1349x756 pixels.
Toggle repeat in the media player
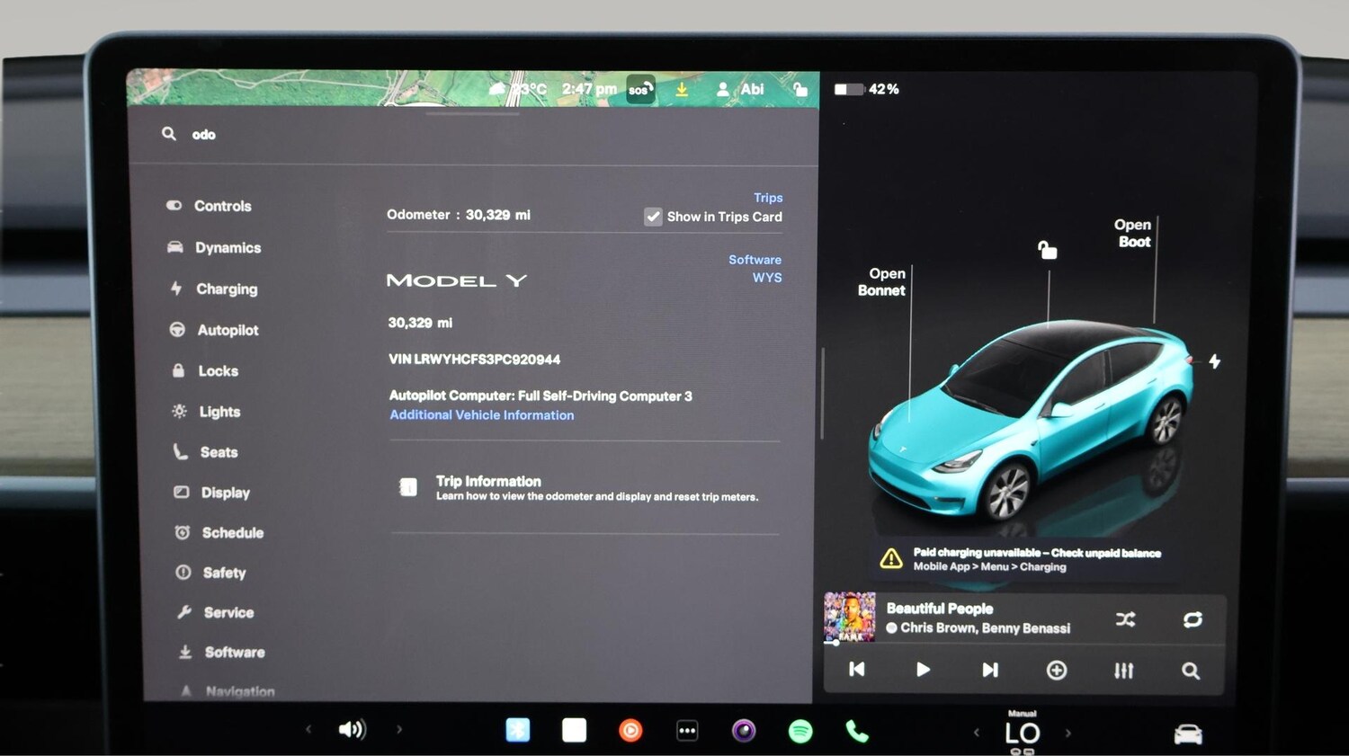click(x=1193, y=619)
